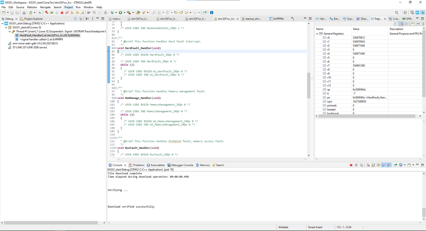
Task: Click the editor vertical scrollbar thumb
Action: (x=309, y=85)
